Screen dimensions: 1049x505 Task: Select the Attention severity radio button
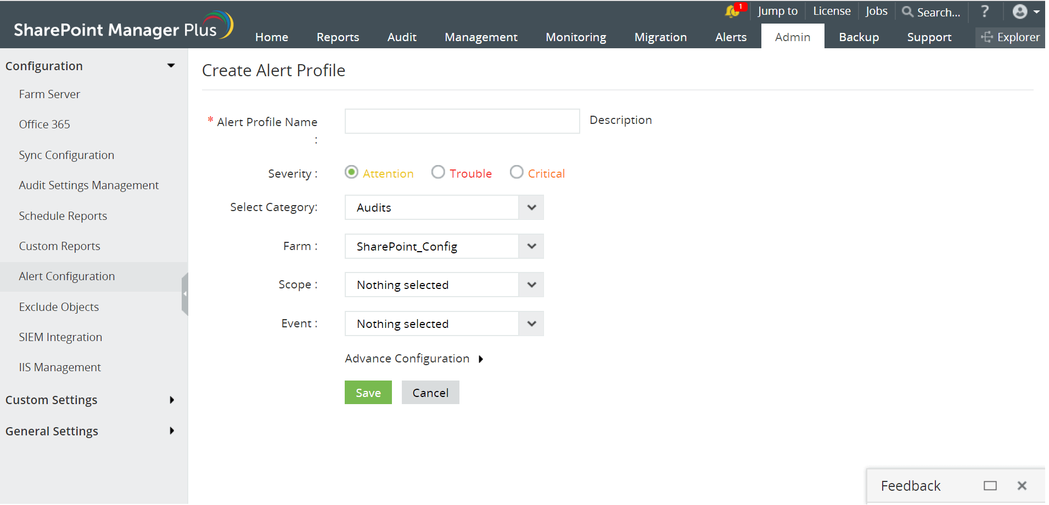[x=352, y=172]
